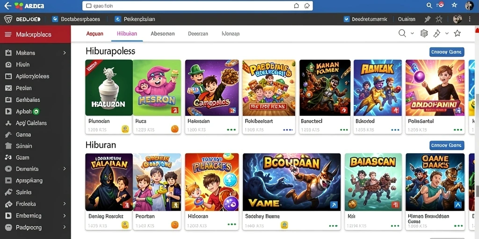Click the star favorite icon in content toolbar
The width and height of the screenshot is (479, 239).
pyautogui.click(x=457, y=33)
